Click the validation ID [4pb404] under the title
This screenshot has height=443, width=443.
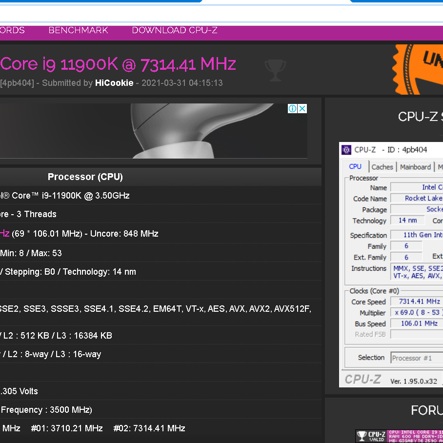click(17, 83)
